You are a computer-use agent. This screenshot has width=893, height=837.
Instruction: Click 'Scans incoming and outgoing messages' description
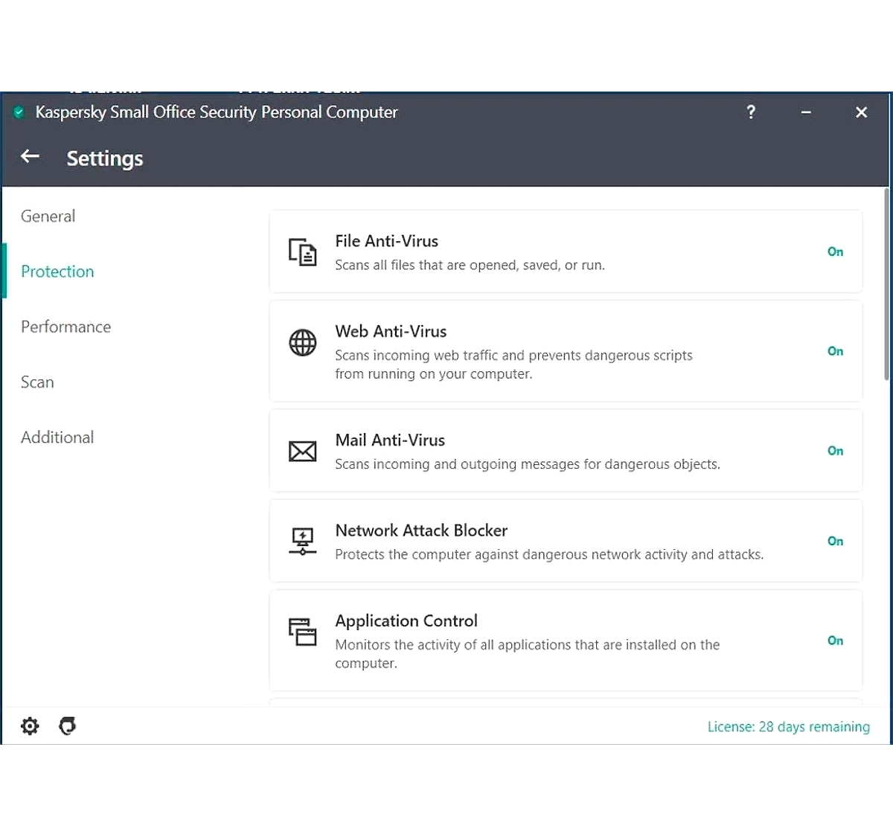528,464
